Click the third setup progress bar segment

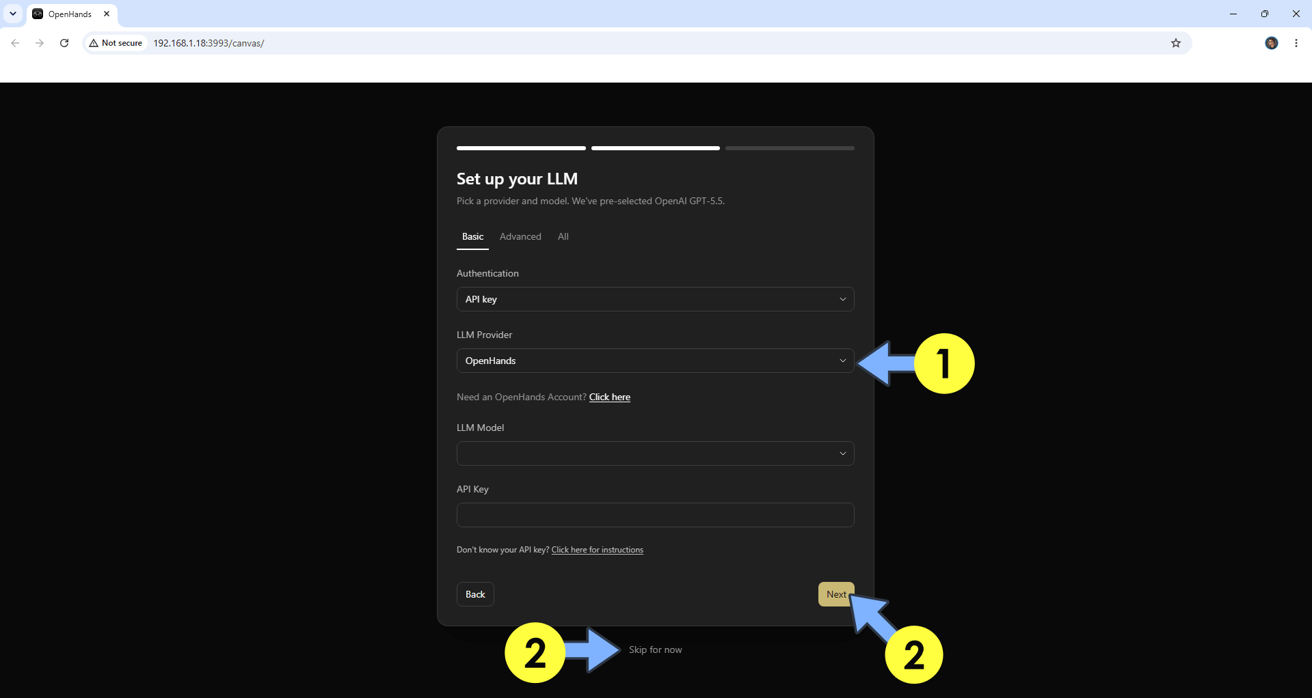pos(790,148)
